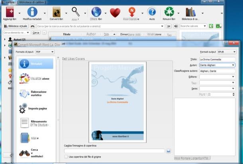The image size is (243, 164).
Task: Click the book cover preview image
Action: [118, 102]
